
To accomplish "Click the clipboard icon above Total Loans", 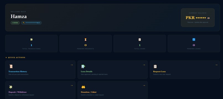I will coord(140,39).
